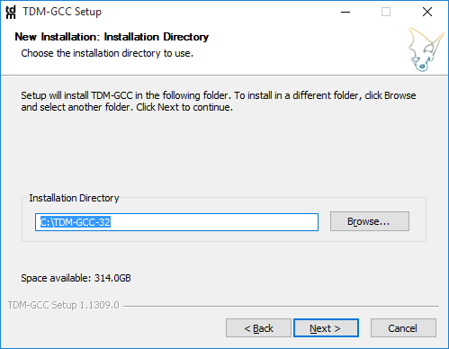The height and width of the screenshot is (349, 449).
Task: Click the greyed-out maximize button
Action: point(386,12)
